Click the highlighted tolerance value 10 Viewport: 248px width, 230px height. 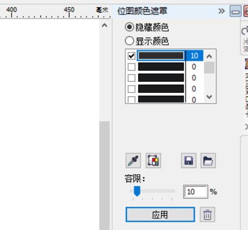coord(194,55)
